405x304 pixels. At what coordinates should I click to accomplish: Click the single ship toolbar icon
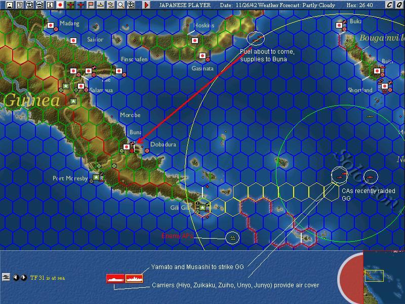point(100,5)
